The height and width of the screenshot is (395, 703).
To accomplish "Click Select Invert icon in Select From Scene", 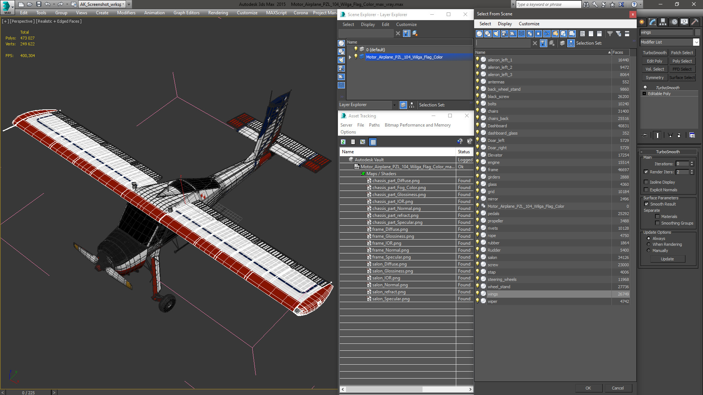I will [x=599, y=34].
